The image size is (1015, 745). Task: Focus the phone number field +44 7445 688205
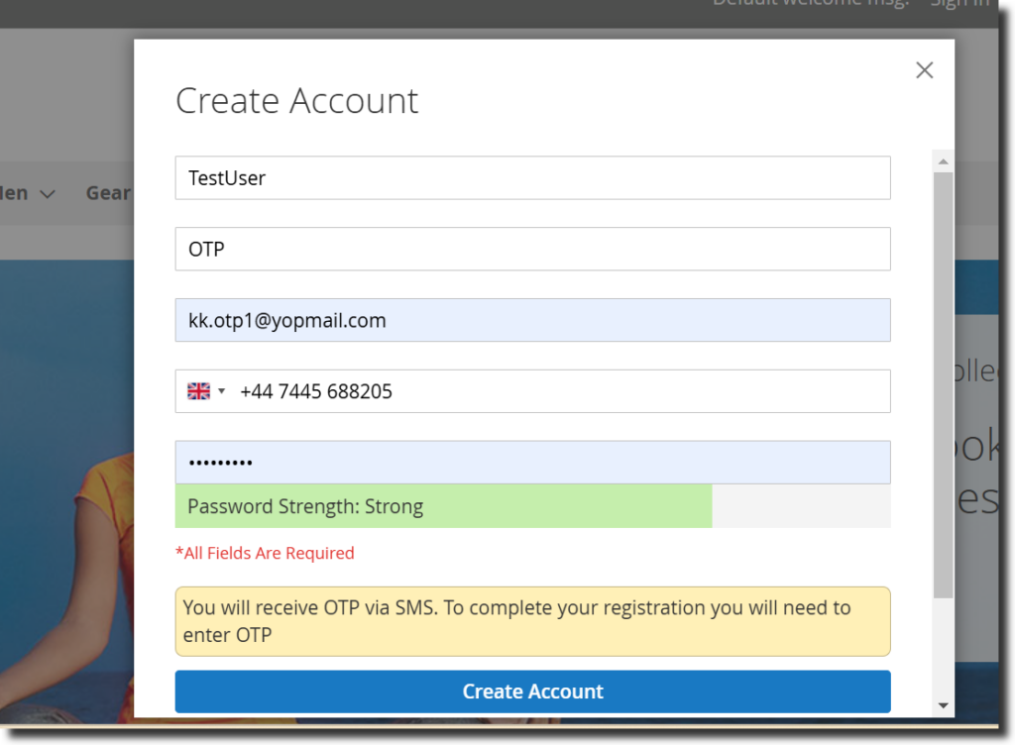click(555, 390)
